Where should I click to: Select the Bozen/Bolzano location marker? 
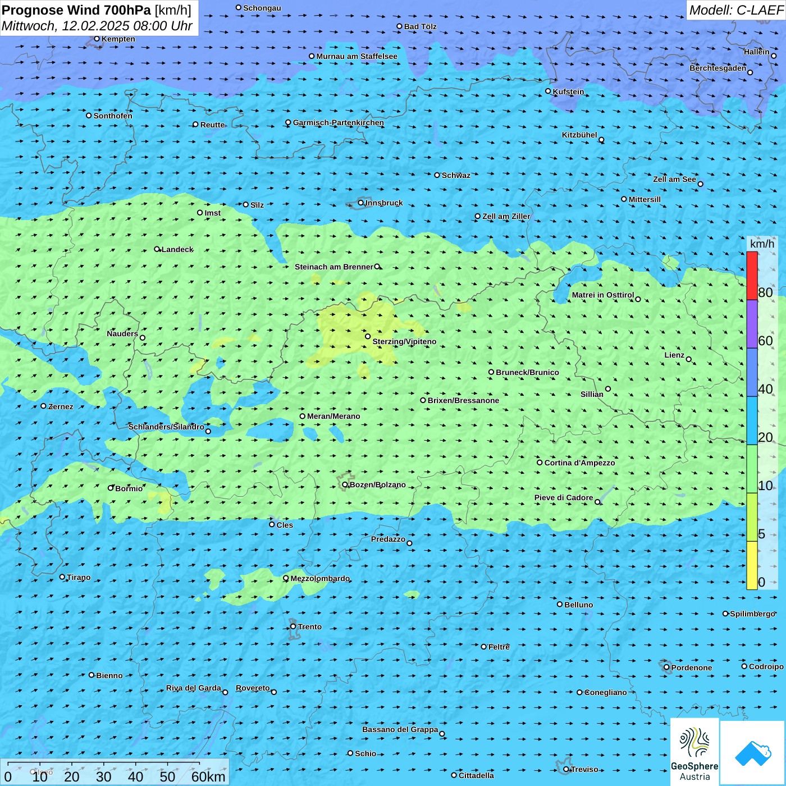pos(345,485)
